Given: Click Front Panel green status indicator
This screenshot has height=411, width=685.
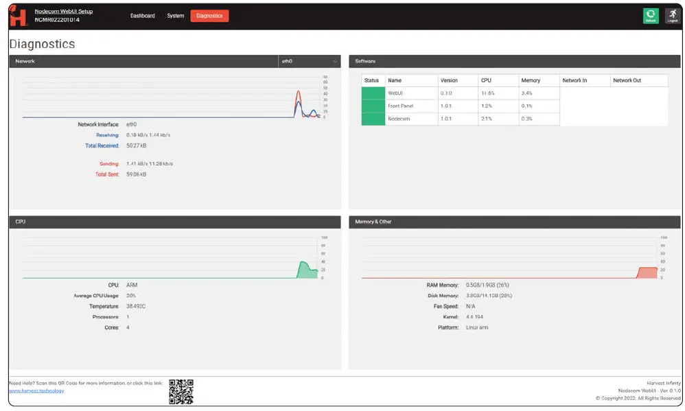Looking at the screenshot, I should point(373,106).
